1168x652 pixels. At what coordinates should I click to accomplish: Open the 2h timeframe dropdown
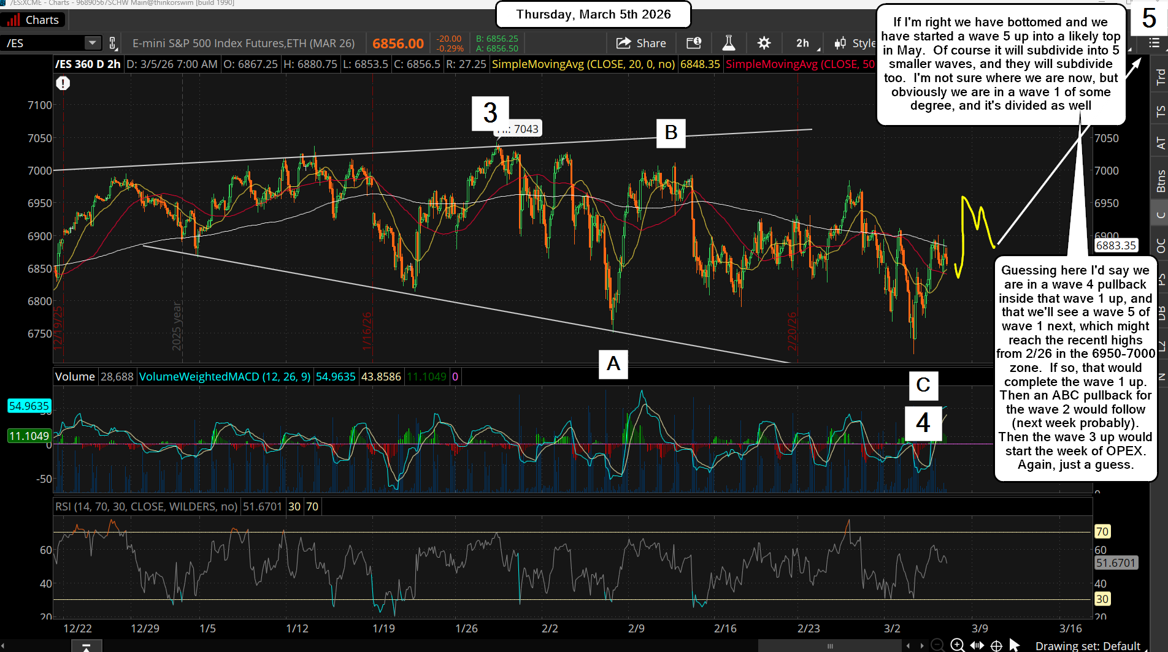click(805, 43)
